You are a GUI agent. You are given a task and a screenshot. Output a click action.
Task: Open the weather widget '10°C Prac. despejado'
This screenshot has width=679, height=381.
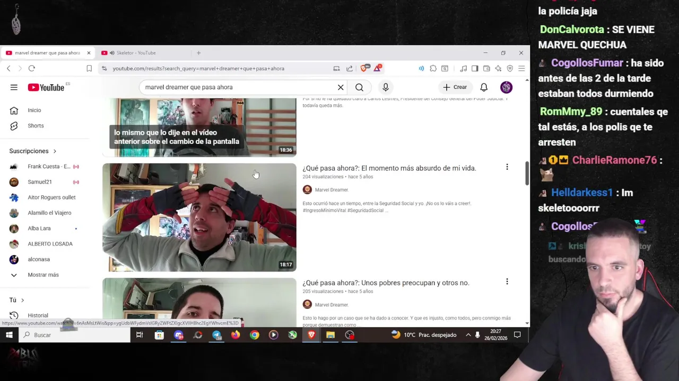423,335
